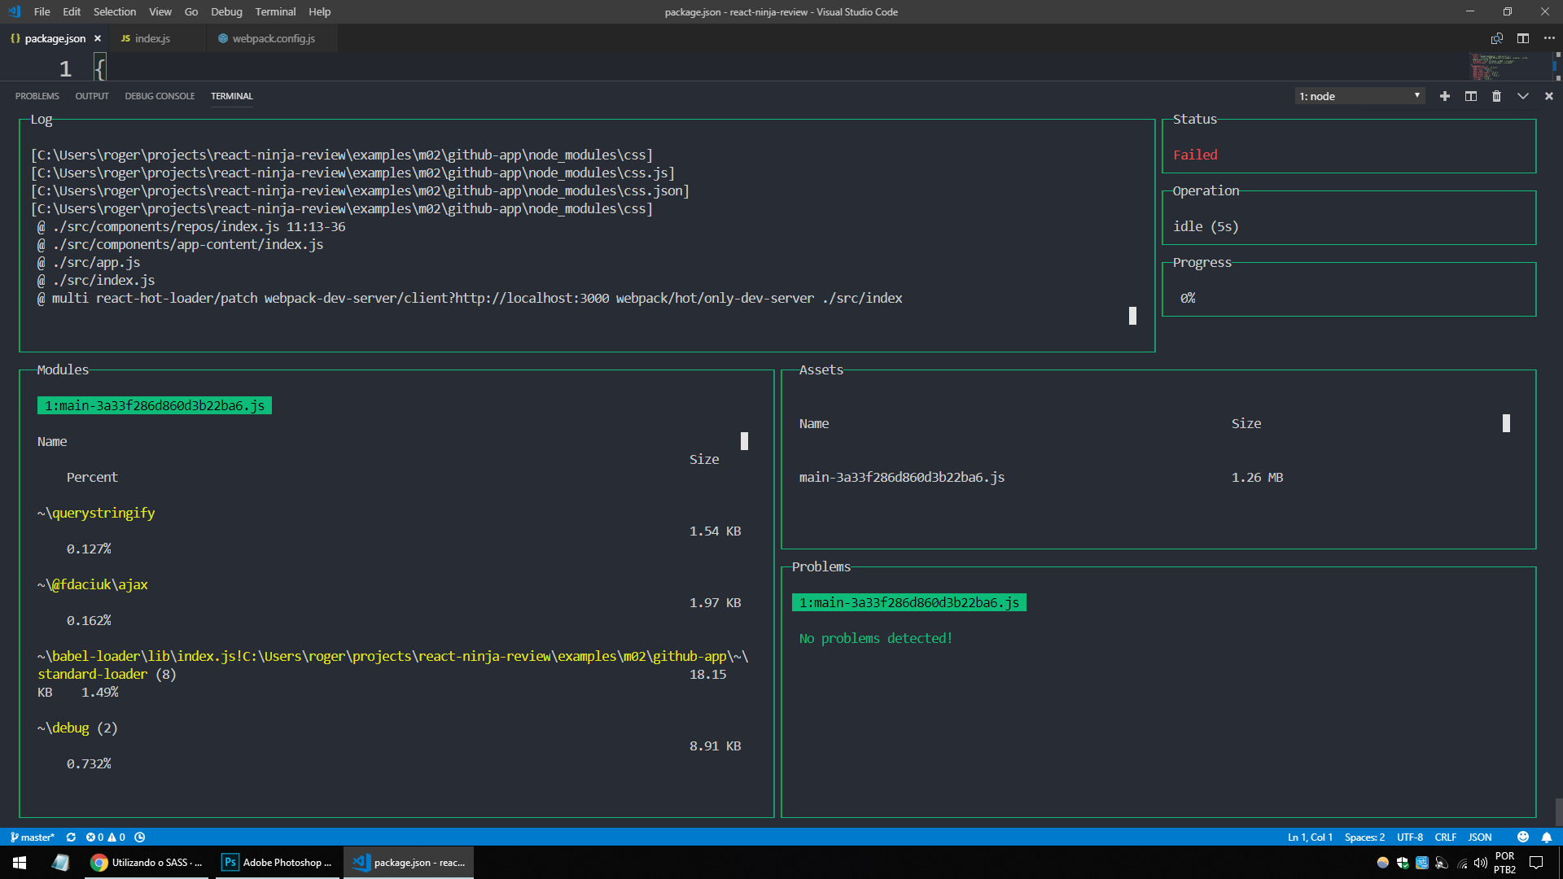Switch to the PROBLEMS panel
Screen dimensions: 1563x879
click(36, 96)
